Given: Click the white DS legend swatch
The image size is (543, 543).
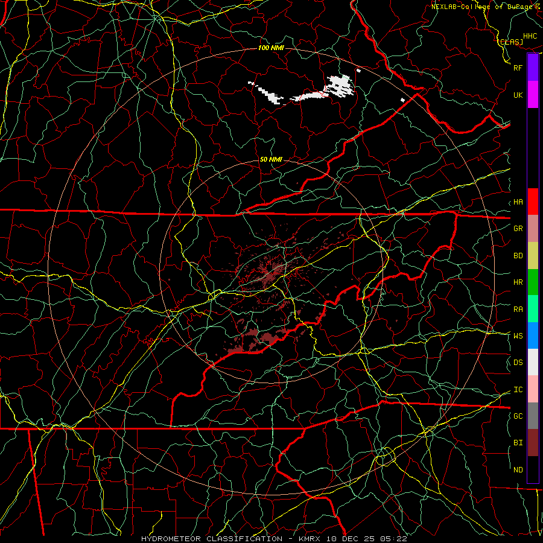Looking at the screenshot, I should [533, 362].
